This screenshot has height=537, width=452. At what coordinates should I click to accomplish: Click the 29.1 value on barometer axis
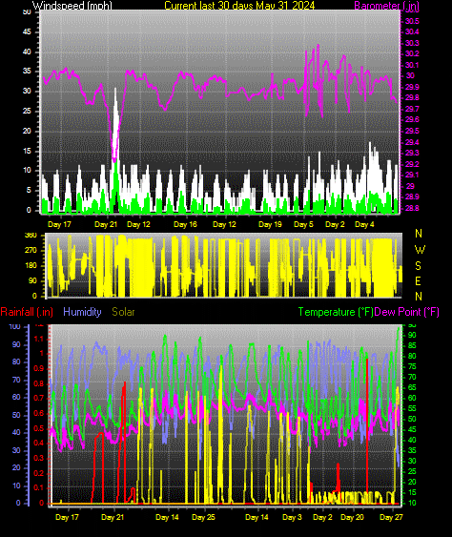[412, 175]
